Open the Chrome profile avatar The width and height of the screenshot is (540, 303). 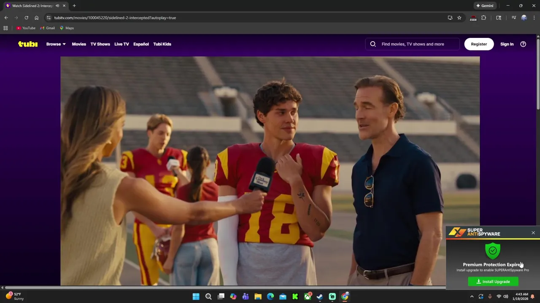pos(524,18)
